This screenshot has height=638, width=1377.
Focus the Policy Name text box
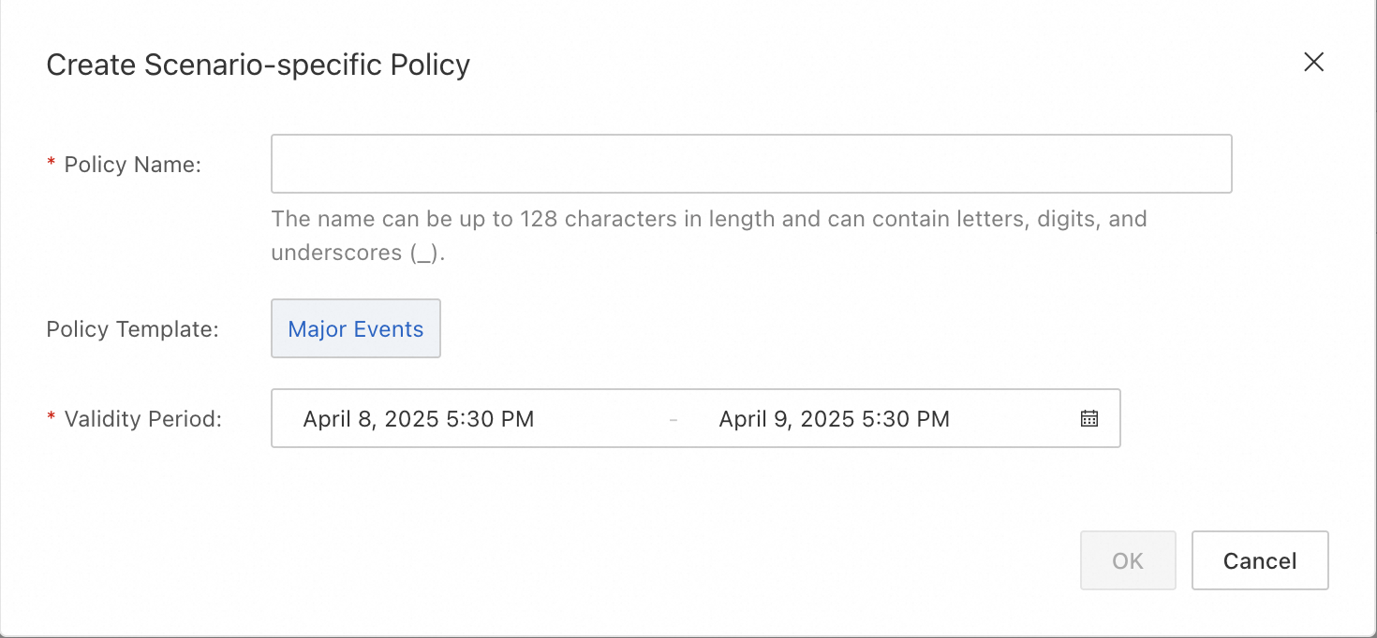(x=750, y=164)
